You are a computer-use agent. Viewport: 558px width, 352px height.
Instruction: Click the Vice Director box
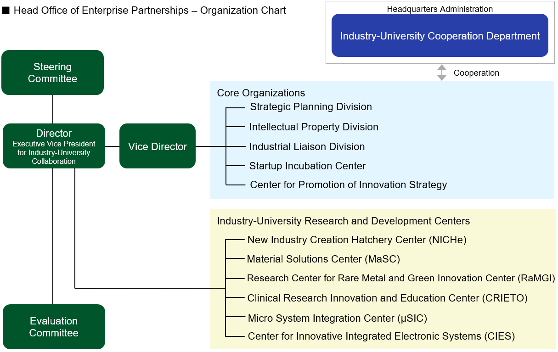(158, 146)
